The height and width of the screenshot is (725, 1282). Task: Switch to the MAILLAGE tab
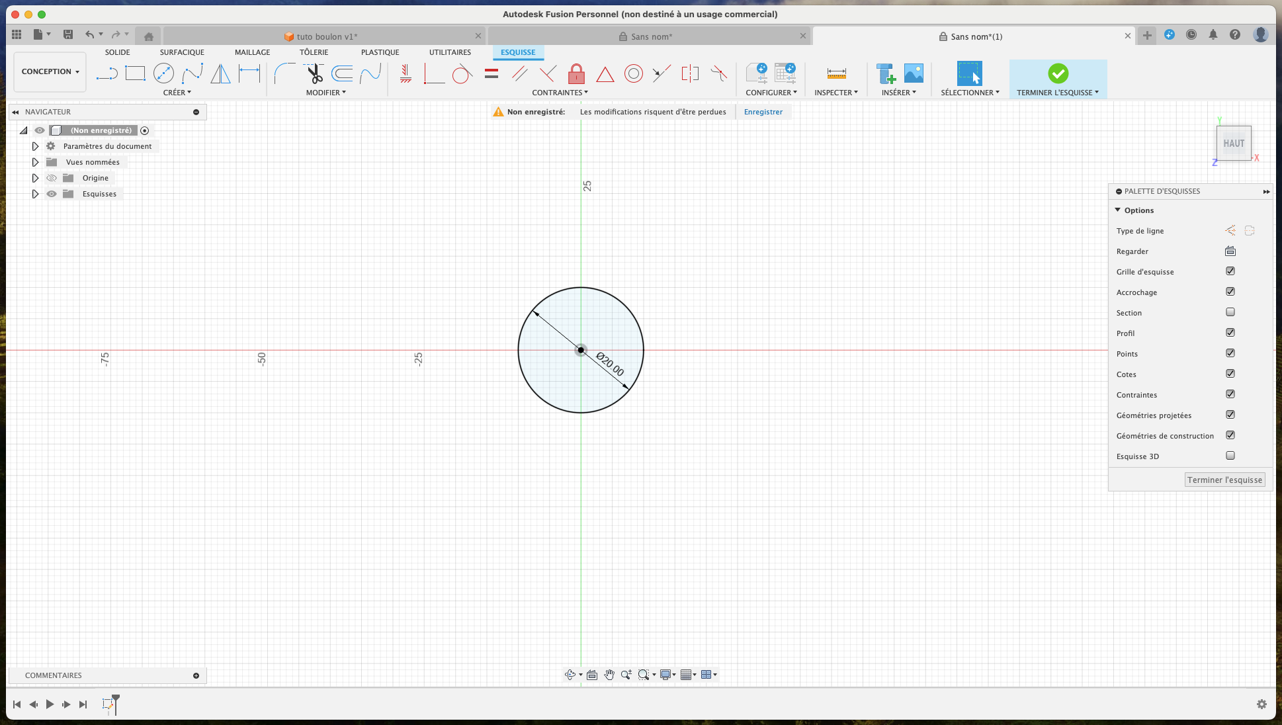(x=252, y=52)
